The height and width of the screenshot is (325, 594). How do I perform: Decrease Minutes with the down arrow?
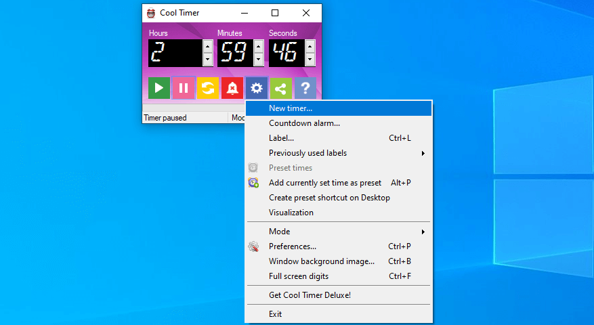259,59
